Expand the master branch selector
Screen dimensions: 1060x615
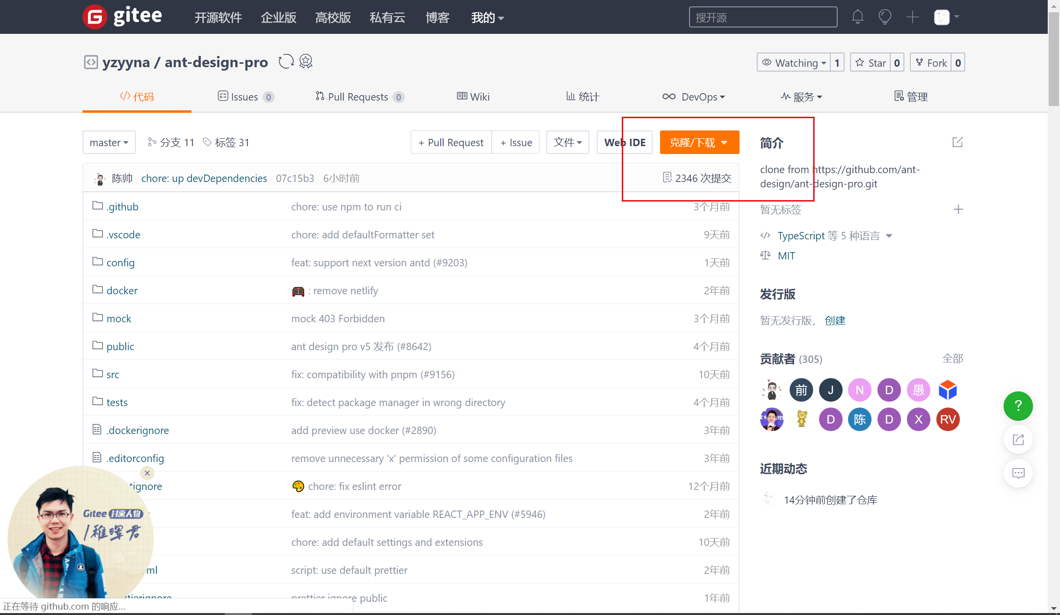coord(108,143)
